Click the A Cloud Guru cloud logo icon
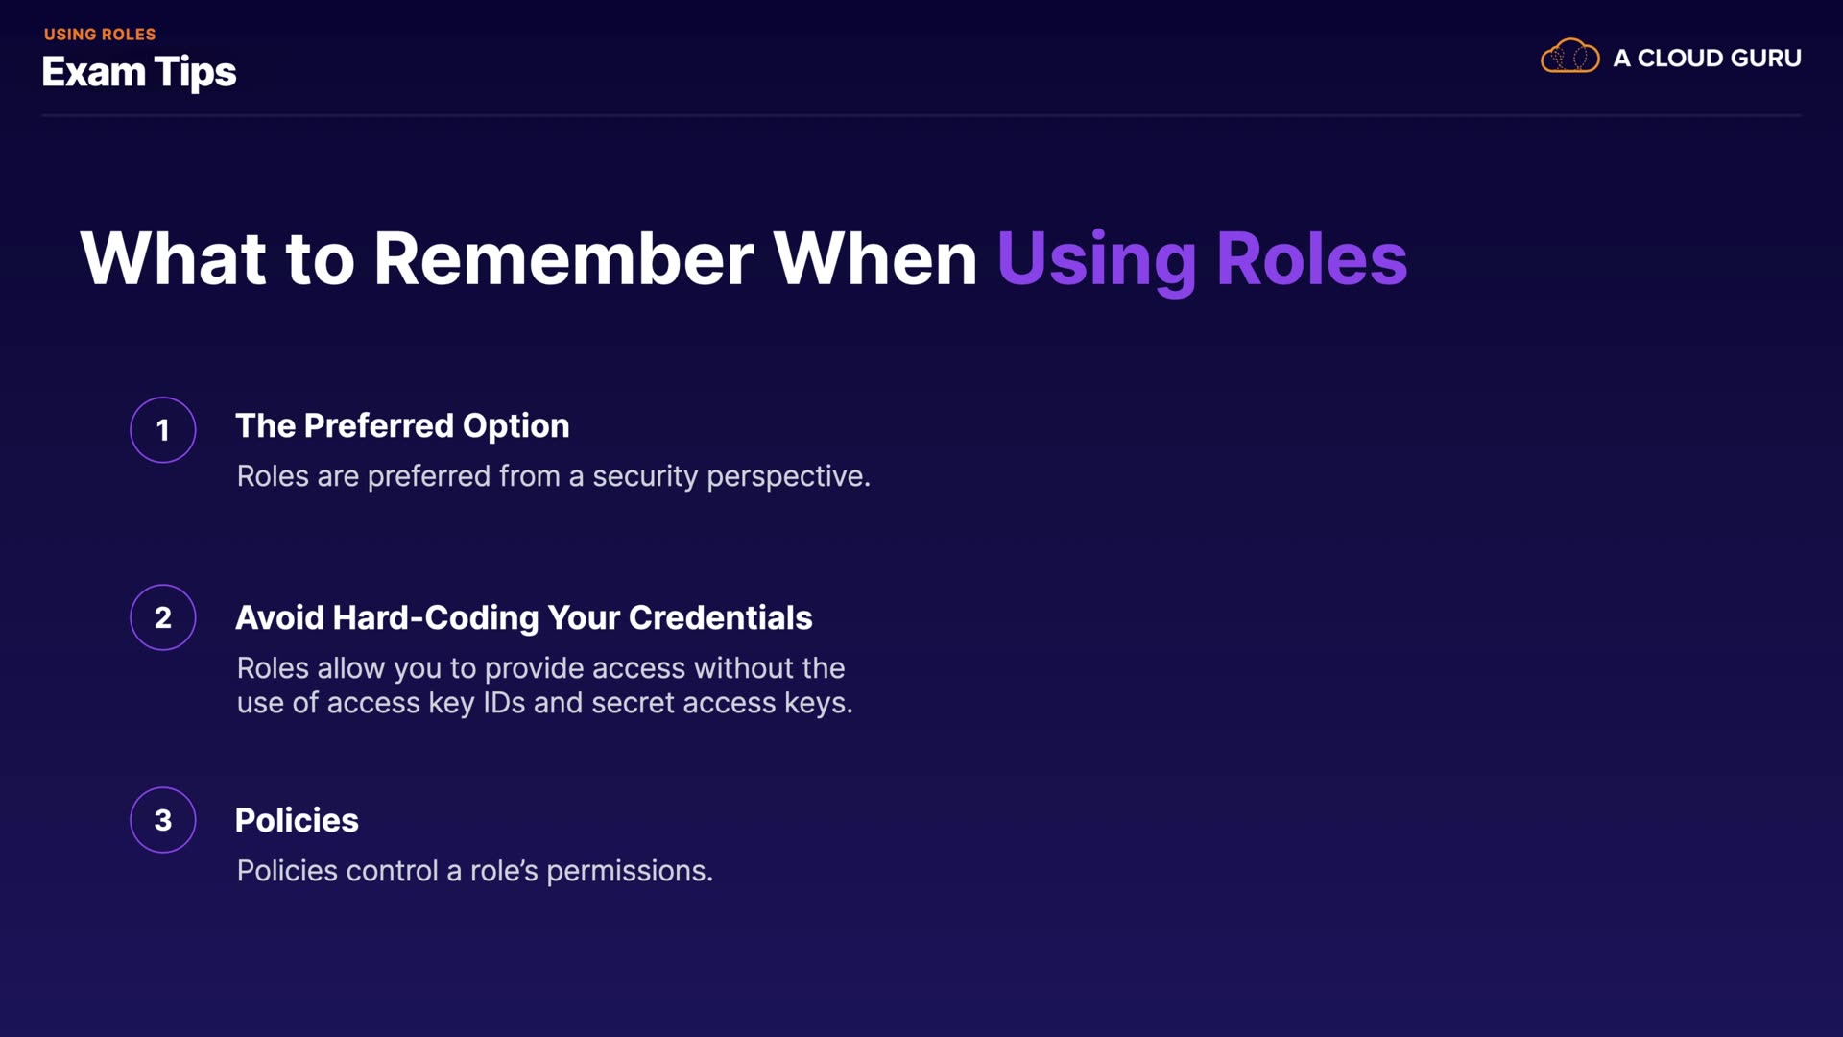The height and width of the screenshot is (1037, 1843). [1569, 57]
